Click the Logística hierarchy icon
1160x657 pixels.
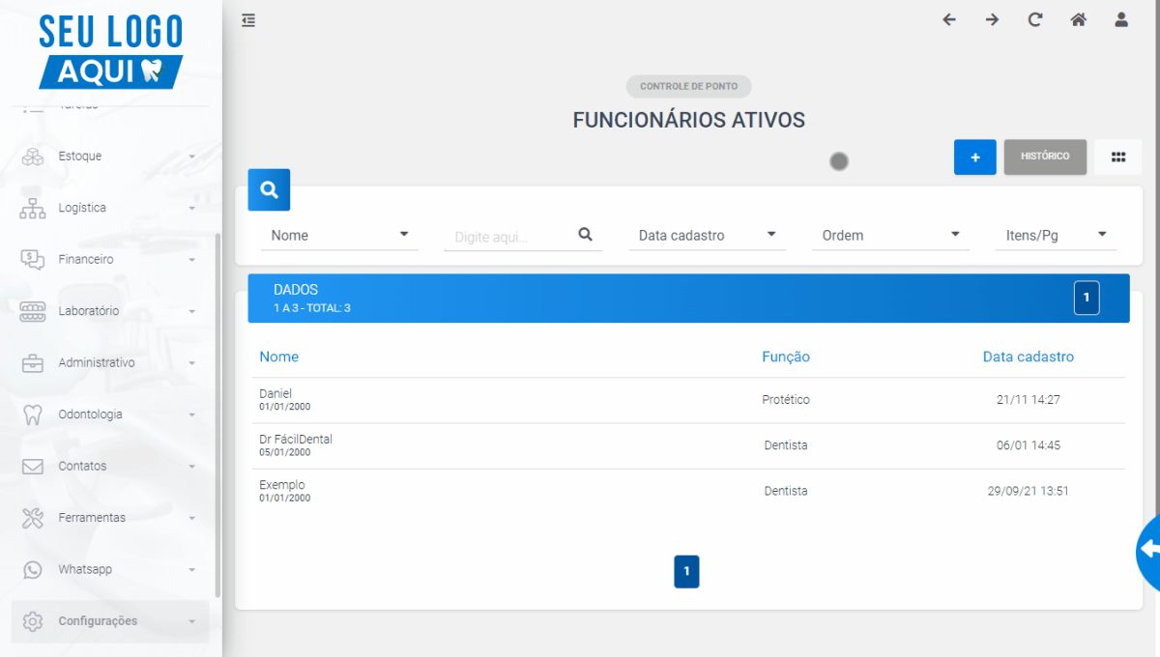pyautogui.click(x=33, y=208)
